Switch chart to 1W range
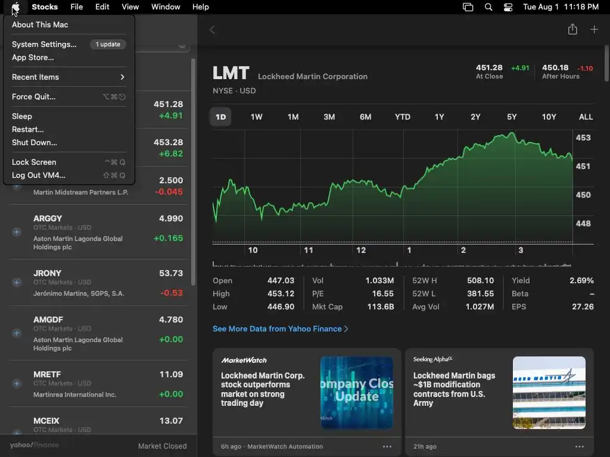 [x=256, y=117]
